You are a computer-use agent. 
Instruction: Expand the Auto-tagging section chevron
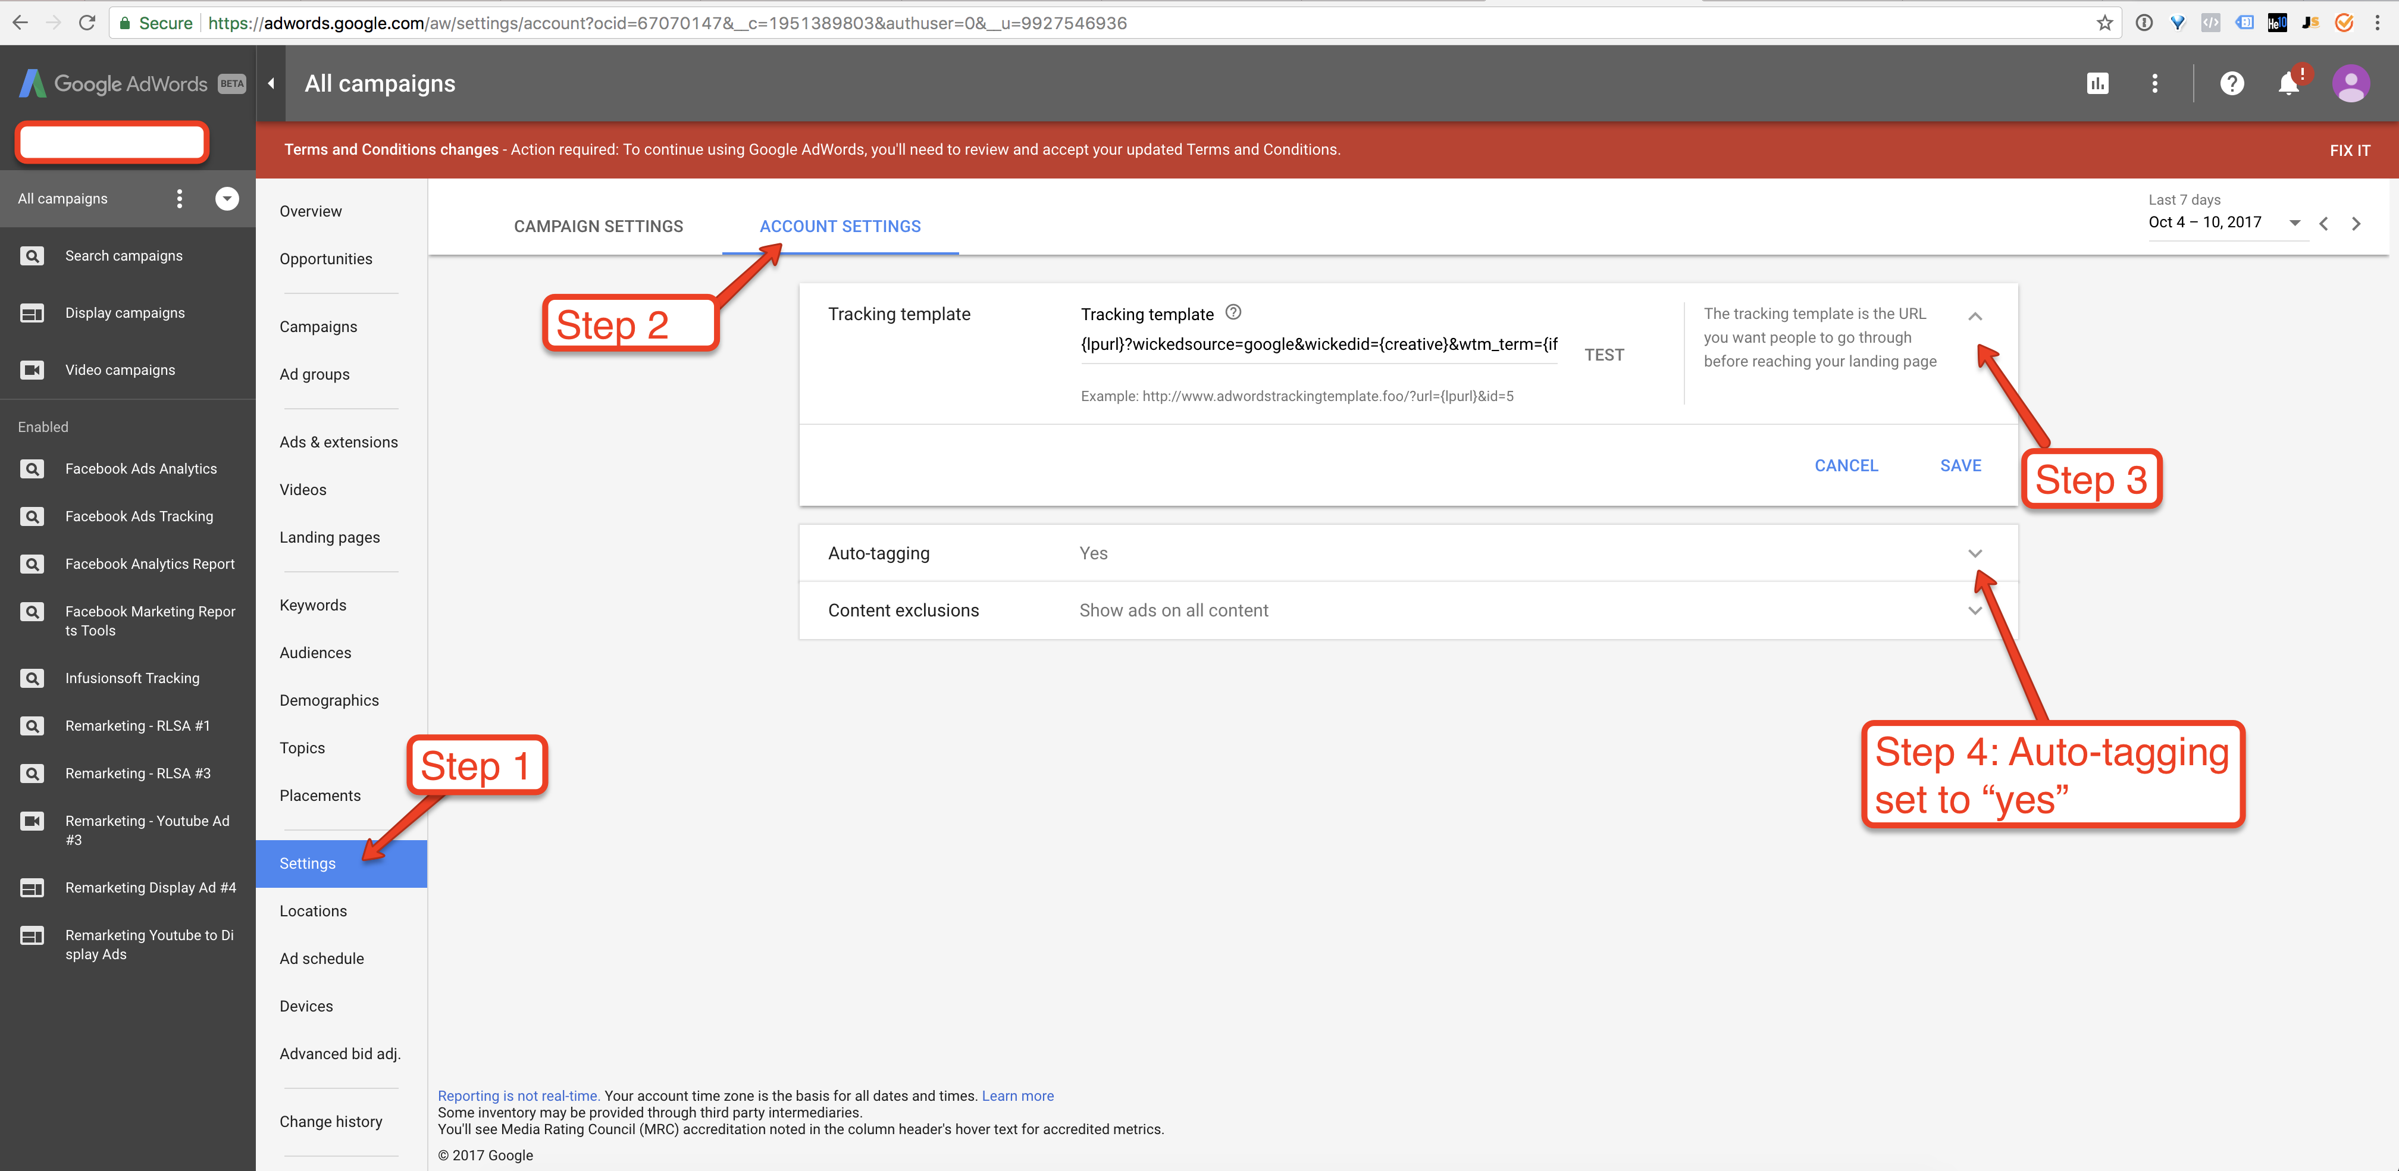click(x=1975, y=553)
